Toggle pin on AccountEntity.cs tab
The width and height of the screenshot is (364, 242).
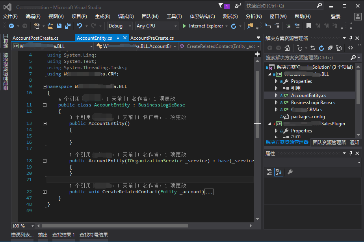pyautogui.click(x=117, y=38)
